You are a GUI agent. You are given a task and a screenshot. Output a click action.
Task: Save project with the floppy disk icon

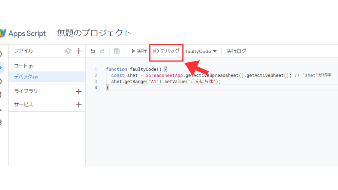117,51
